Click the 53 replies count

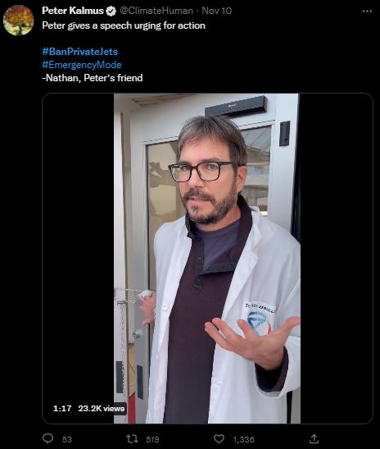point(67,439)
